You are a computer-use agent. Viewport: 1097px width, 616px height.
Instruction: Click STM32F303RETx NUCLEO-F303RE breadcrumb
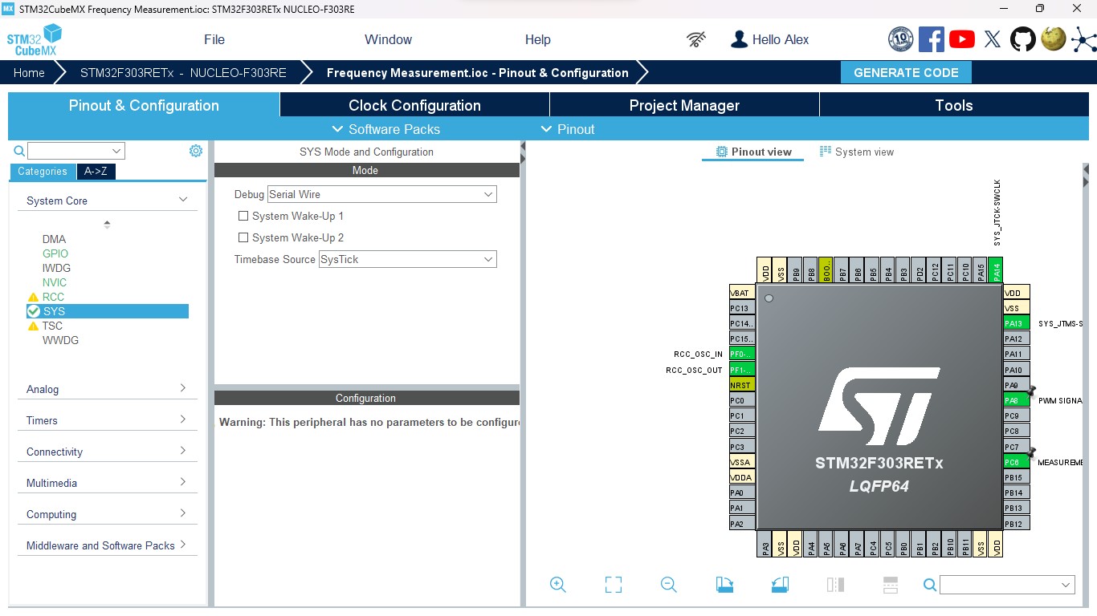pyautogui.click(x=183, y=72)
